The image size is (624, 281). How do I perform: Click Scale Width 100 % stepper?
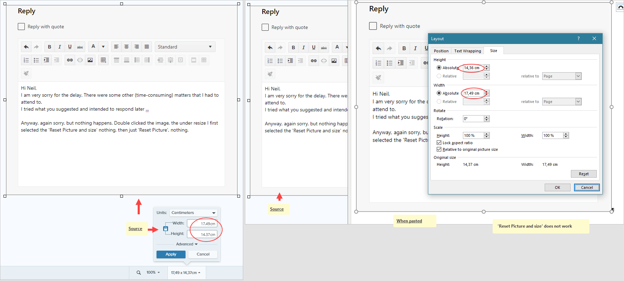coord(566,135)
